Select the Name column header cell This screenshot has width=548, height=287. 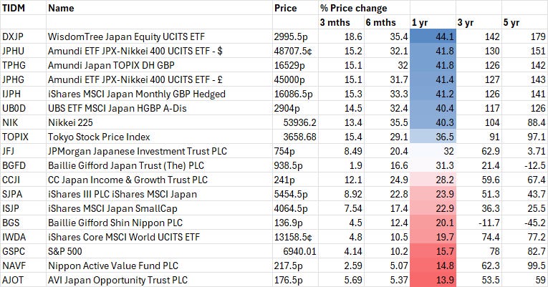click(61, 8)
